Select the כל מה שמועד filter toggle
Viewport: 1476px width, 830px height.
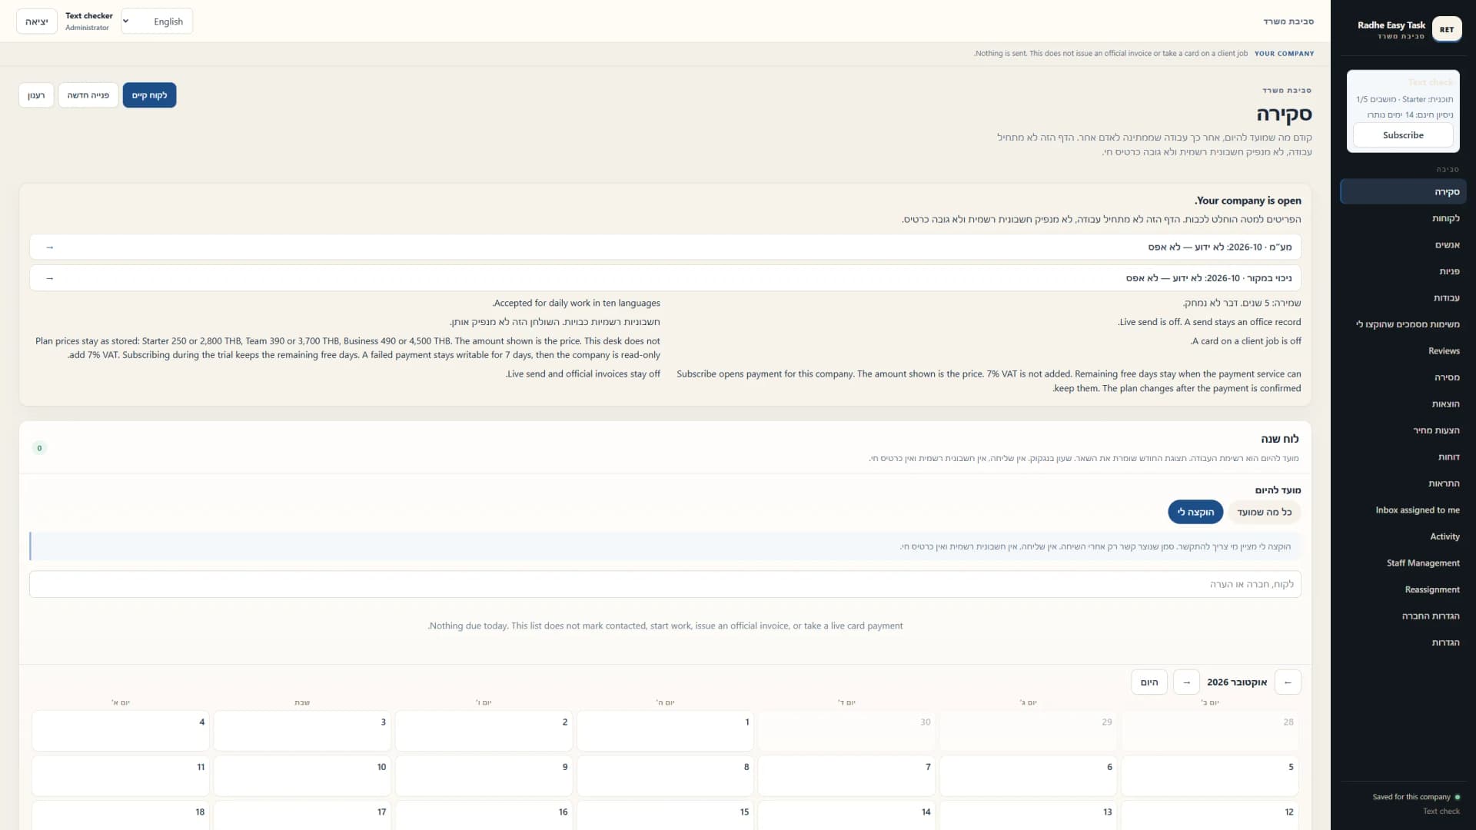pos(1265,512)
